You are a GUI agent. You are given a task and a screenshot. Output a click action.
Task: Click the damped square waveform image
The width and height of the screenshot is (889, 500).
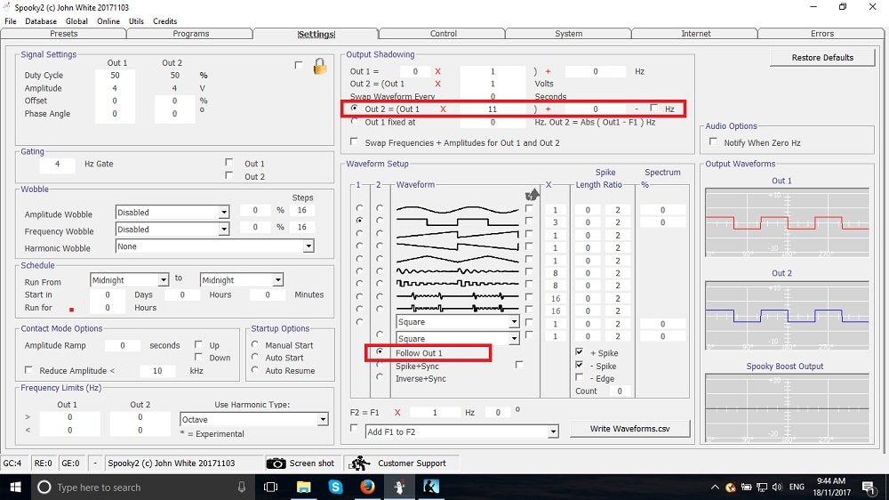[457, 283]
